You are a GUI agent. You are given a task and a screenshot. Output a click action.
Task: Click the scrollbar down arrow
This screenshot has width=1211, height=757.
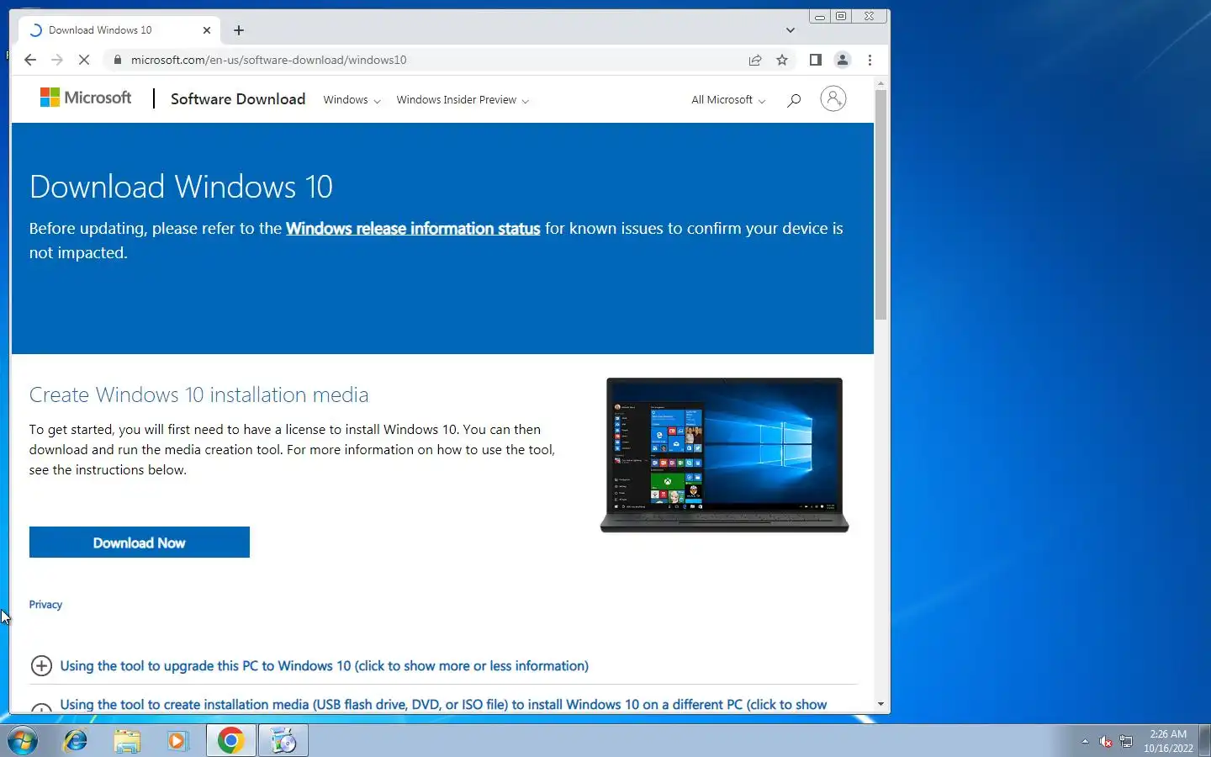(x=880, y=704)
